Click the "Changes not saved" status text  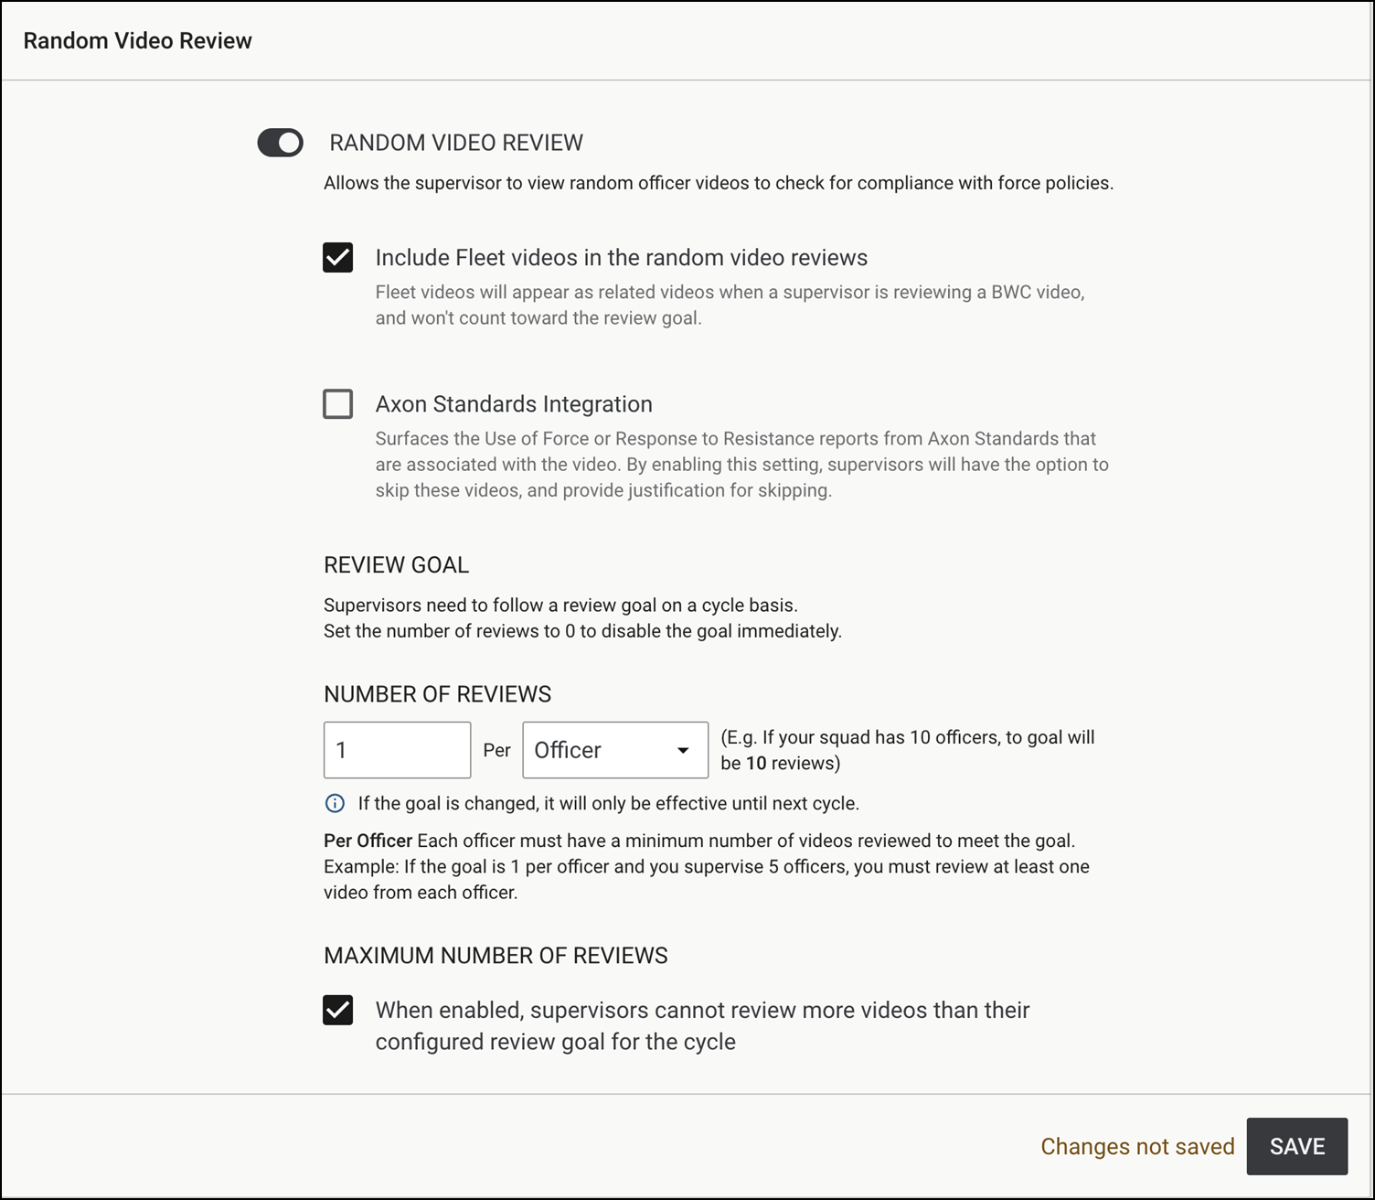[1136, 1147]
